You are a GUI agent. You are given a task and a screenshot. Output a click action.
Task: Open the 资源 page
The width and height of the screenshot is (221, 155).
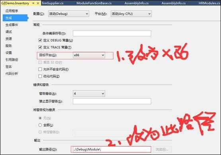coord(9,39)
